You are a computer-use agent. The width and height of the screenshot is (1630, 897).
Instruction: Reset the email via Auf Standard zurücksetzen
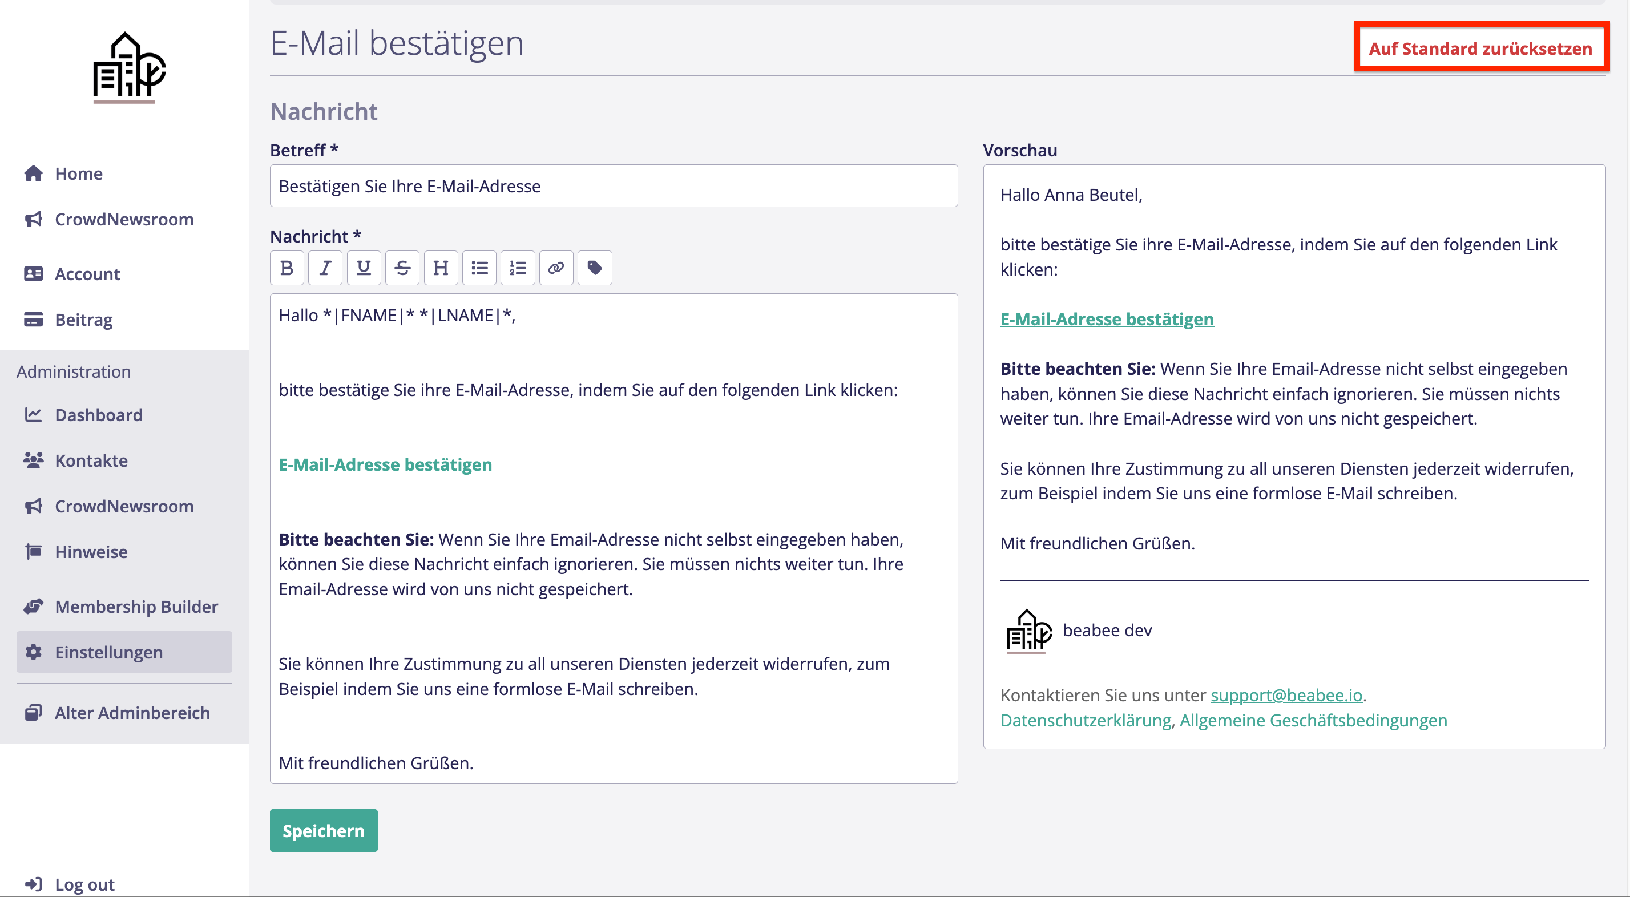coord(1480,48)
